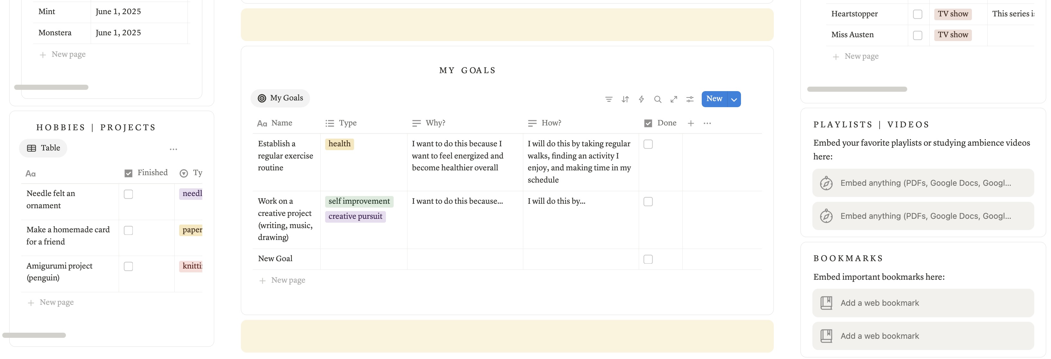This screenshot has width=1051, height=359.
Task: Open the three-dot options in Hobbies table
Action: [x=173, y=150]
